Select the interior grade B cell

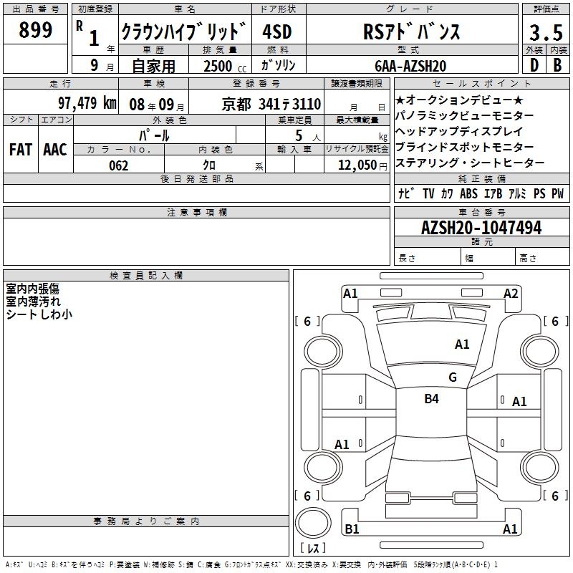(x=557, y=65)
